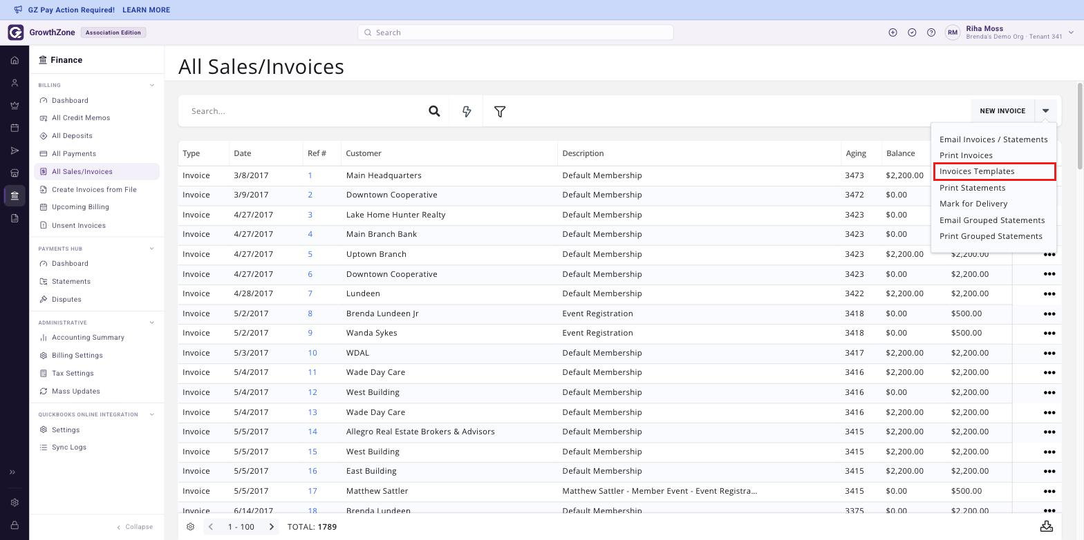1084x540 pixels.
Task: Open help question mark icon
Action: click(x=931, y=32)
